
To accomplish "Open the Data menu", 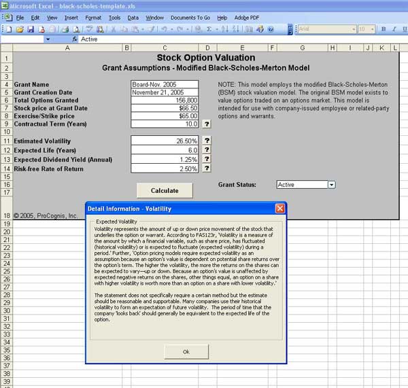I will tap(133, 18).
